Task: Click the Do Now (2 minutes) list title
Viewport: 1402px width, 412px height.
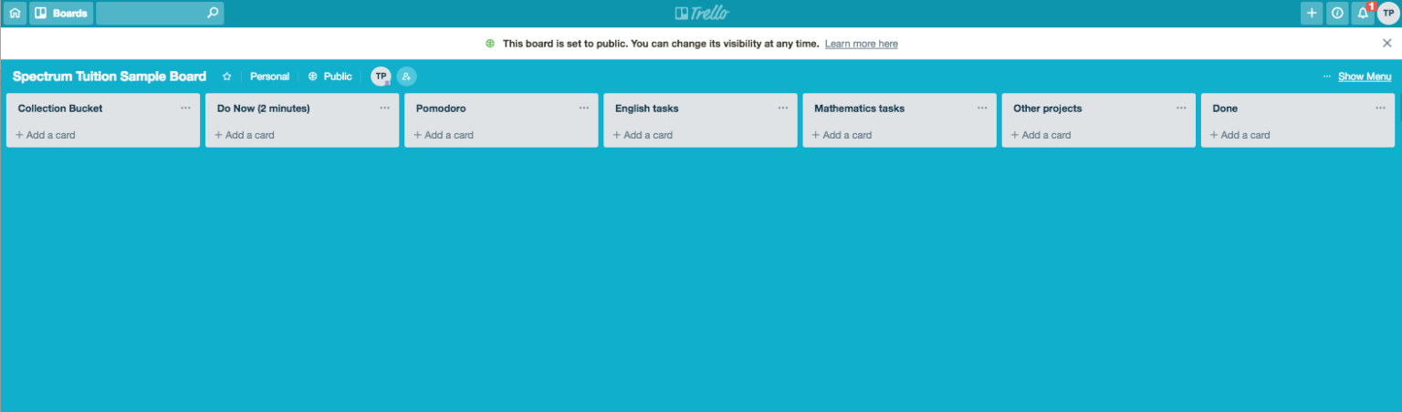Action: (264, 108)
